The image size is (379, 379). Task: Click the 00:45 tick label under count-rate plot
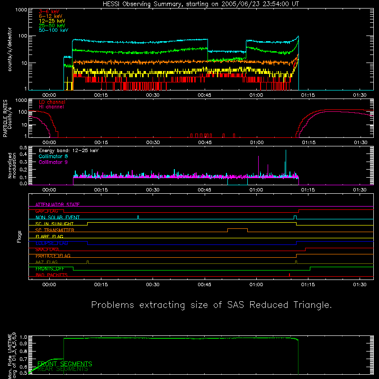click(205, 95)
